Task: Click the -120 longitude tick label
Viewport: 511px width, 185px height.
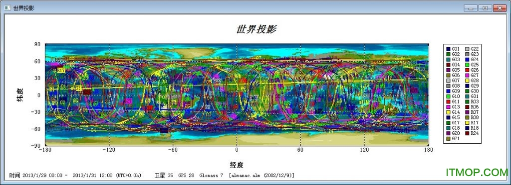Action: tap(109, 150)
